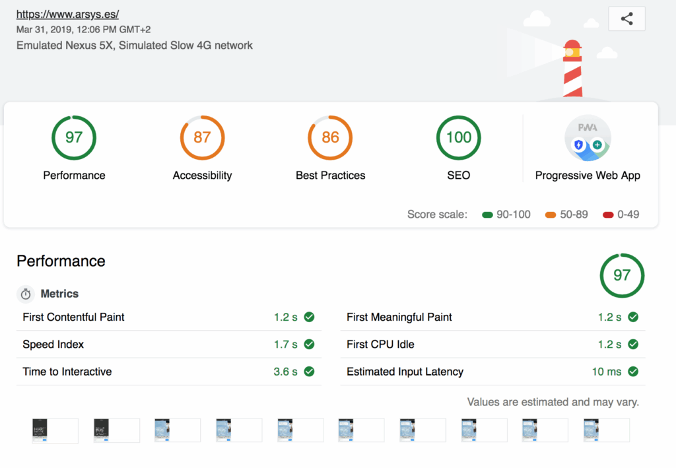Expand the Time to Interactive metric
Screen dimensions: 676x468
click(67, 372)
